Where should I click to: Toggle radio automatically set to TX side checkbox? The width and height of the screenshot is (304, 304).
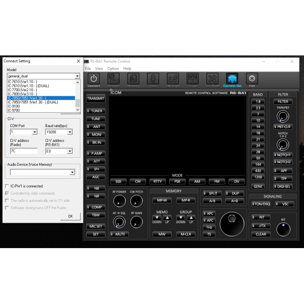(x=7, y=201)
